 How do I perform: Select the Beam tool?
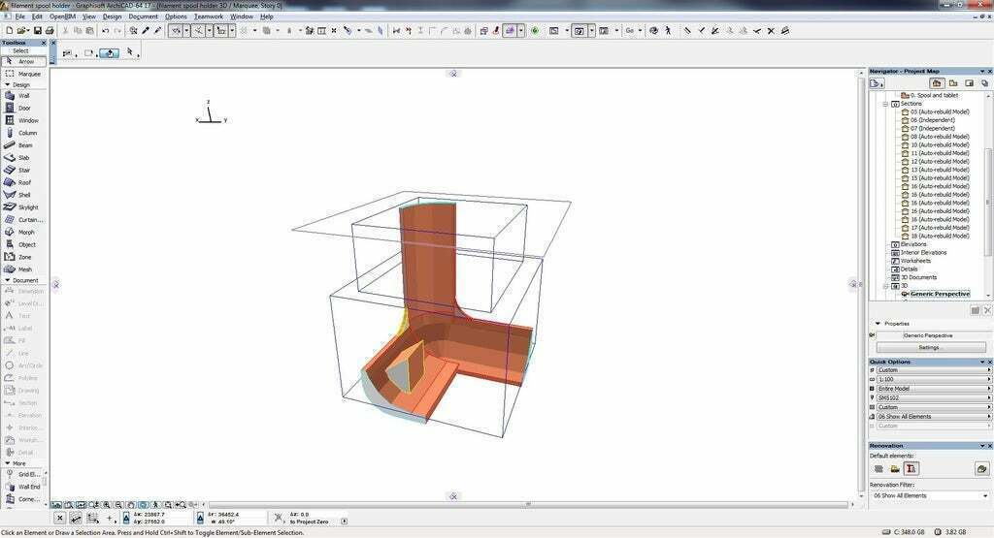click(23, 145)
